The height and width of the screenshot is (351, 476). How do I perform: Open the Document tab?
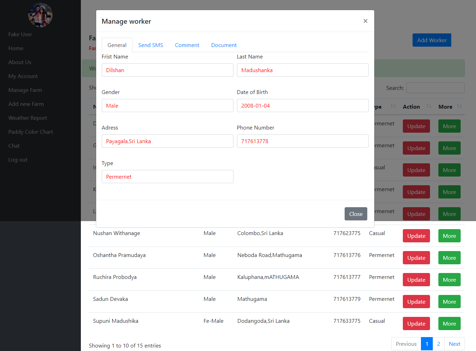(224, 45)
